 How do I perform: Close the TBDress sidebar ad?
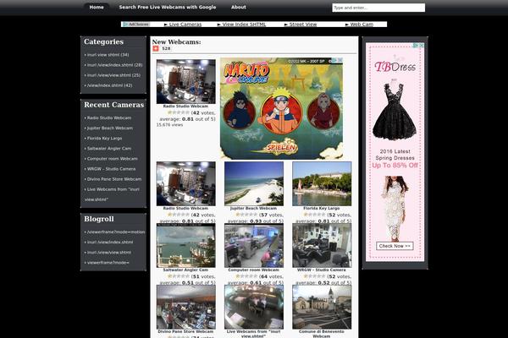[422, 46]
